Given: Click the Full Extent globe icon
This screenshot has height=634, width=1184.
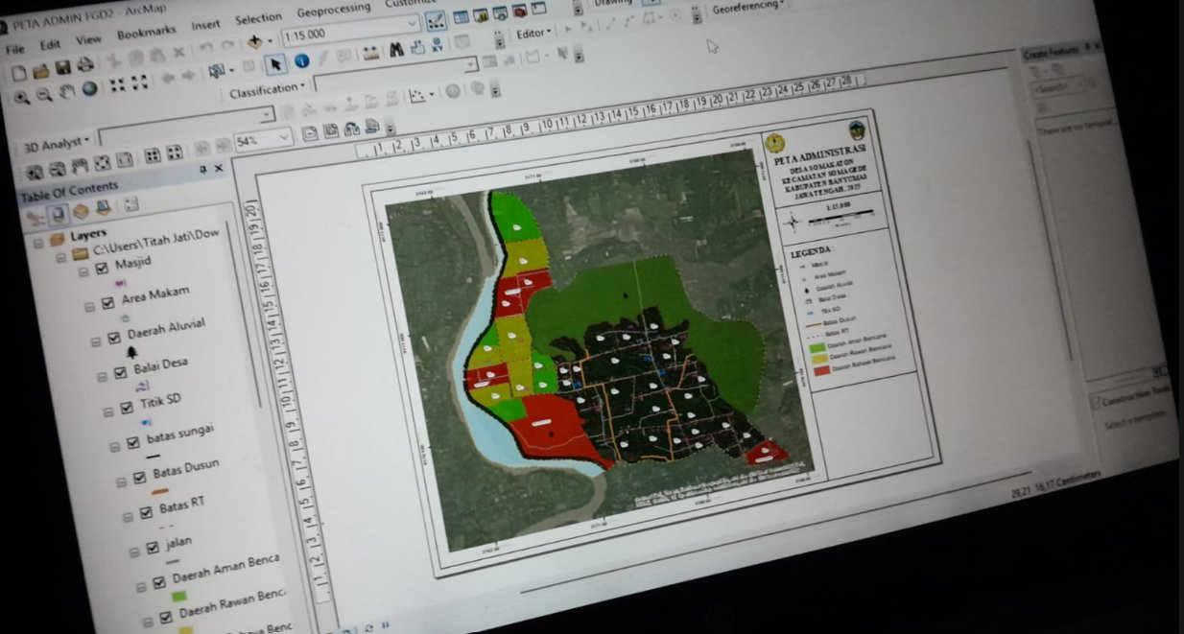Looking at the screenshot, I should pos(90,89).
